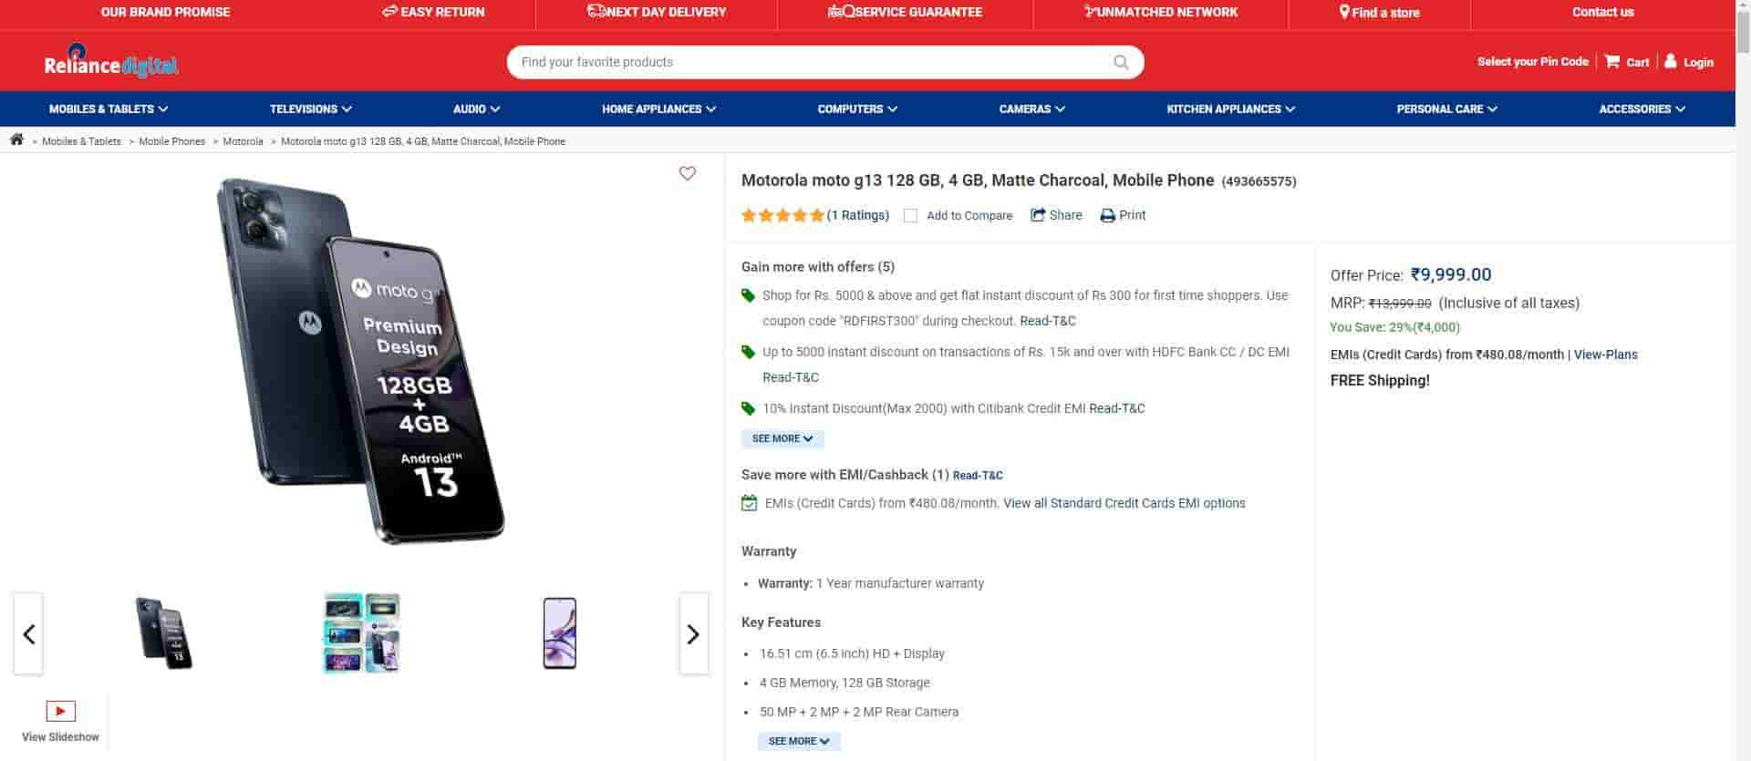The height and width of the screenshot is (761, 1751).
Task: Expand See More under offers
Action: click(782, 438)
